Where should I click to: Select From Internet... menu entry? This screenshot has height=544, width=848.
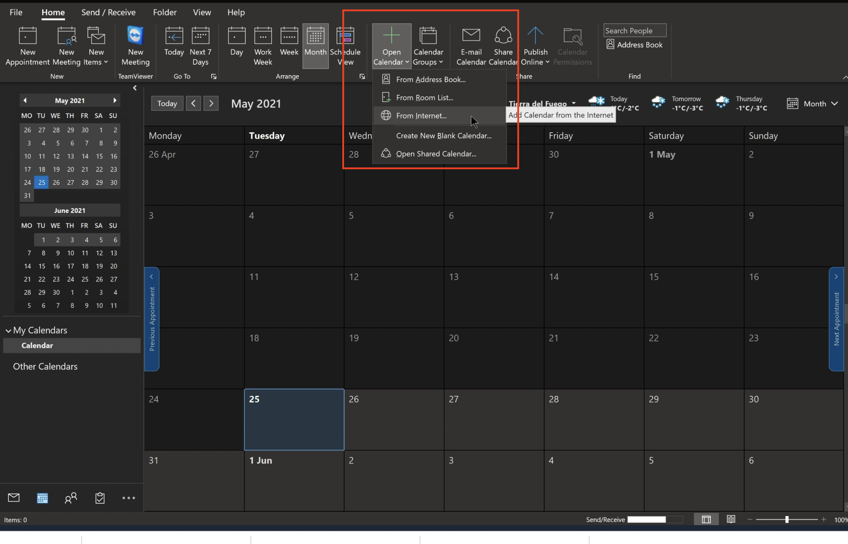(x=421, y=115)
